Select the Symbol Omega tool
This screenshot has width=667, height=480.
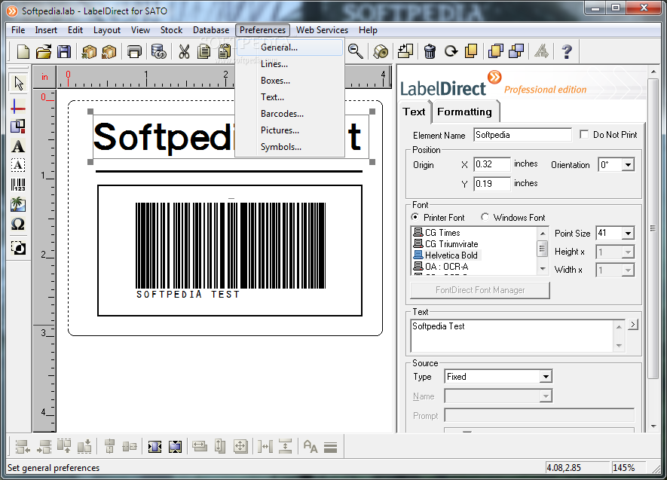pos(18,224)
